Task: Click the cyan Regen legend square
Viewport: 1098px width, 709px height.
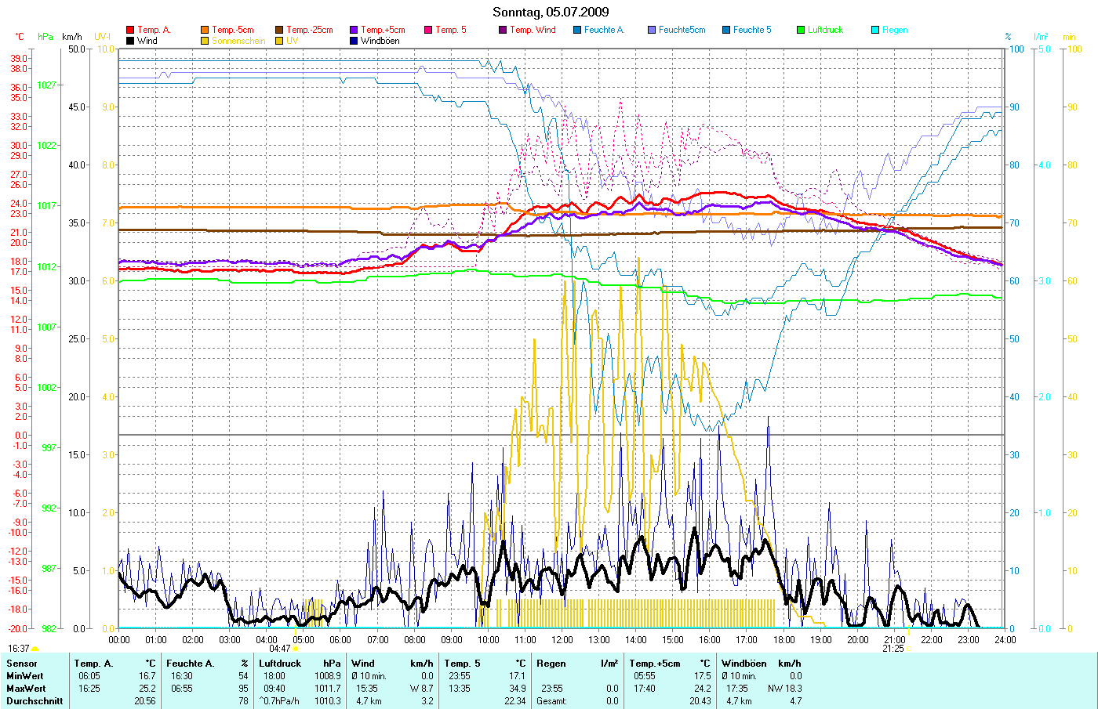Action: (875, 30)
